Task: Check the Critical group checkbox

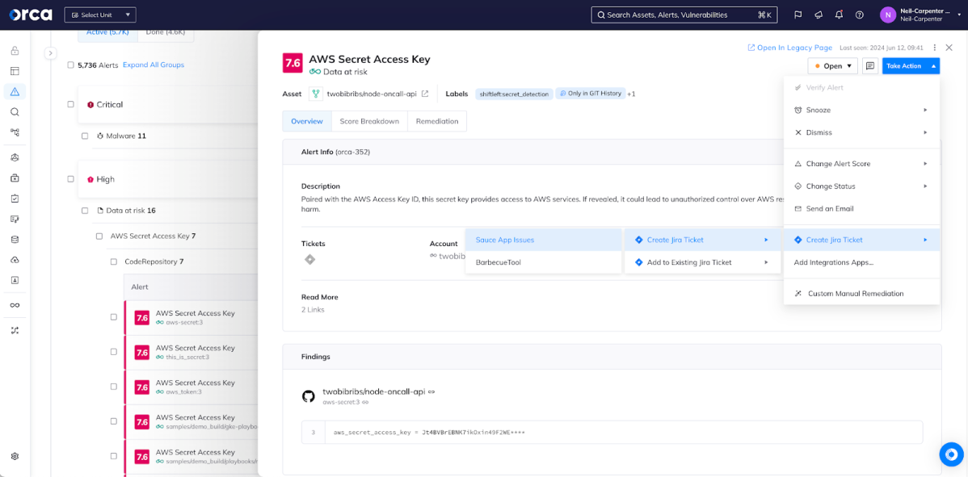Action: point(71,104)
